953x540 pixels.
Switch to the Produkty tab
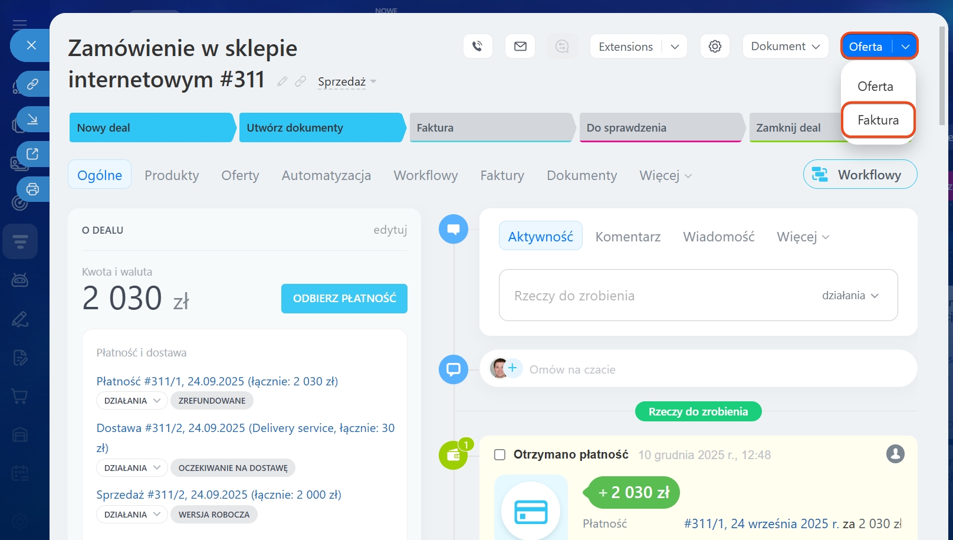172,175
